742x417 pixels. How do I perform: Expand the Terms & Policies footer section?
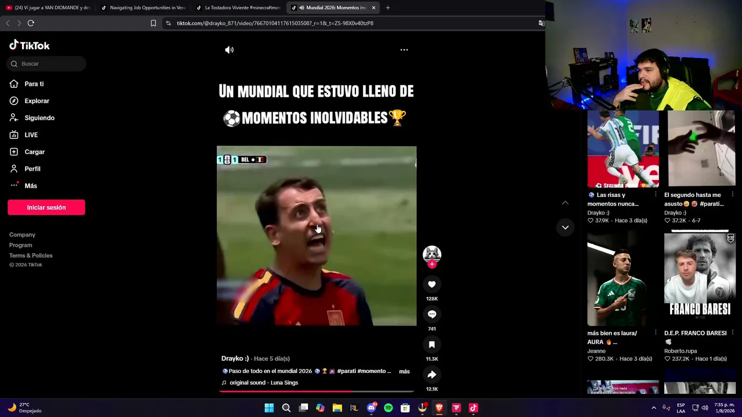tap(31, 255)
